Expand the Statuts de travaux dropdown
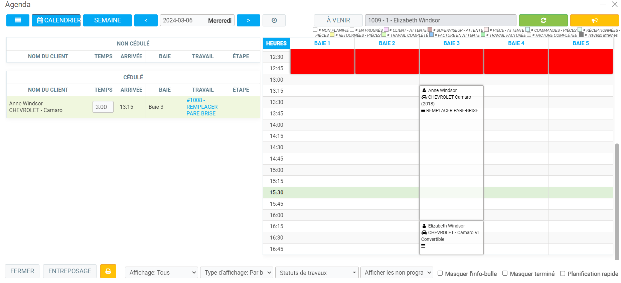621x283 pixels. [317, 273]
